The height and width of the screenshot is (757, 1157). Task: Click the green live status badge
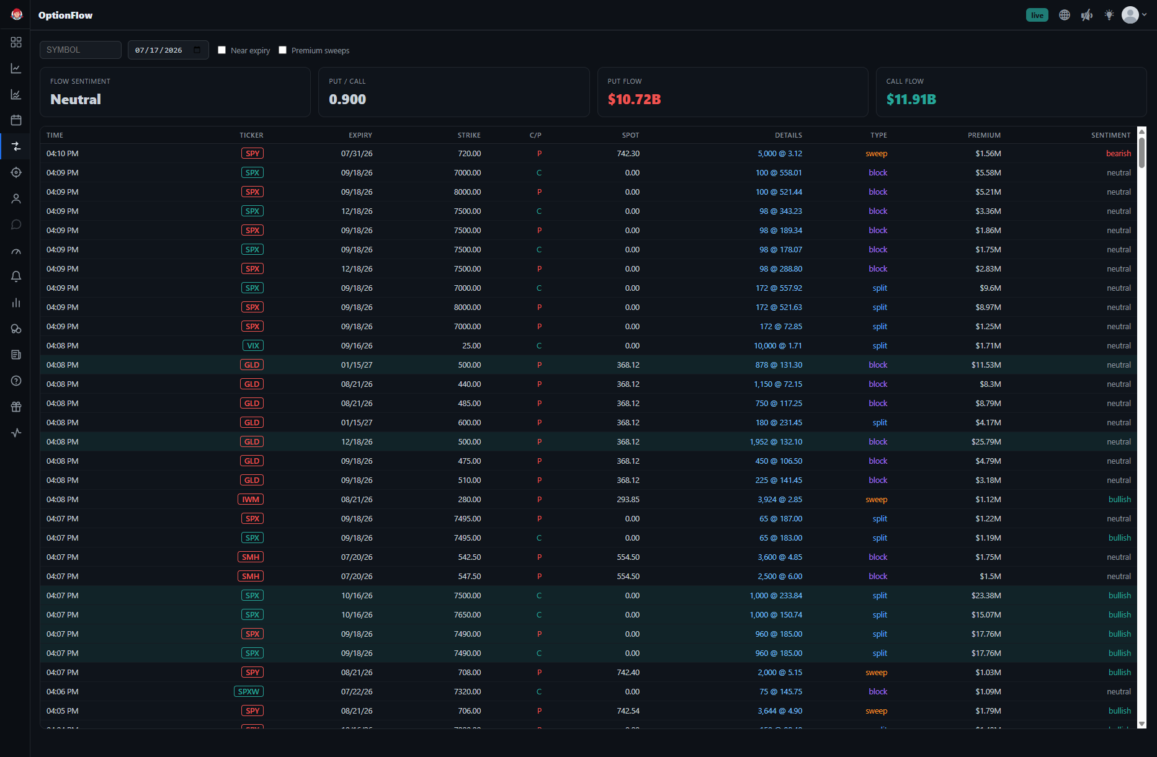[1037, 15]
